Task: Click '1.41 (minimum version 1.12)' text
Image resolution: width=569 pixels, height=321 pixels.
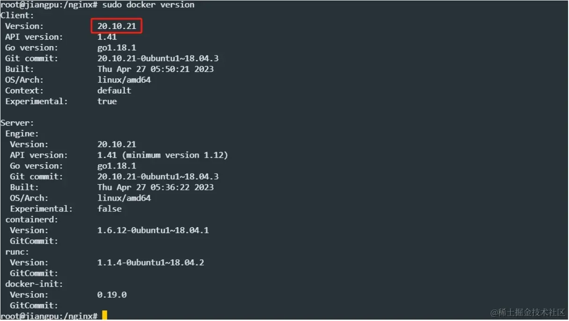Action: (163, 155)
